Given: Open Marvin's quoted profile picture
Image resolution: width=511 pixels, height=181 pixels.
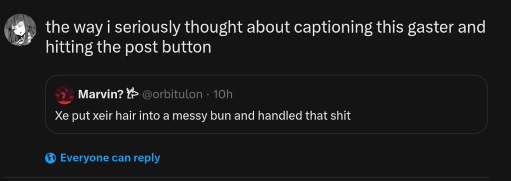Looking at the screenshot, I should click(x=64, y=94).
